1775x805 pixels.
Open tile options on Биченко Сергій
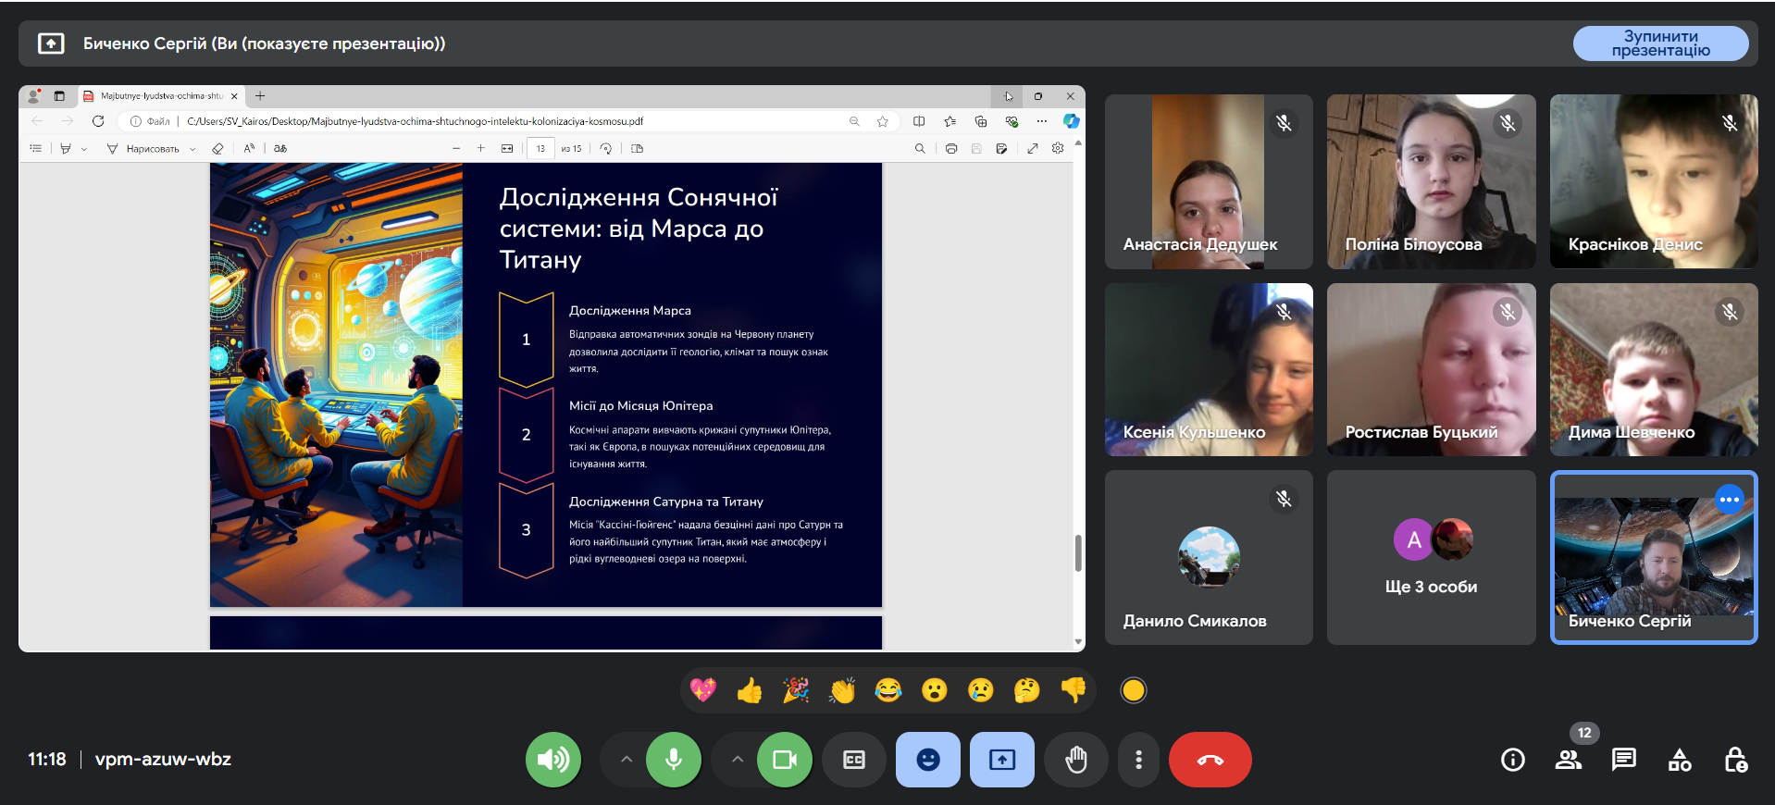tap(1729, 500)
